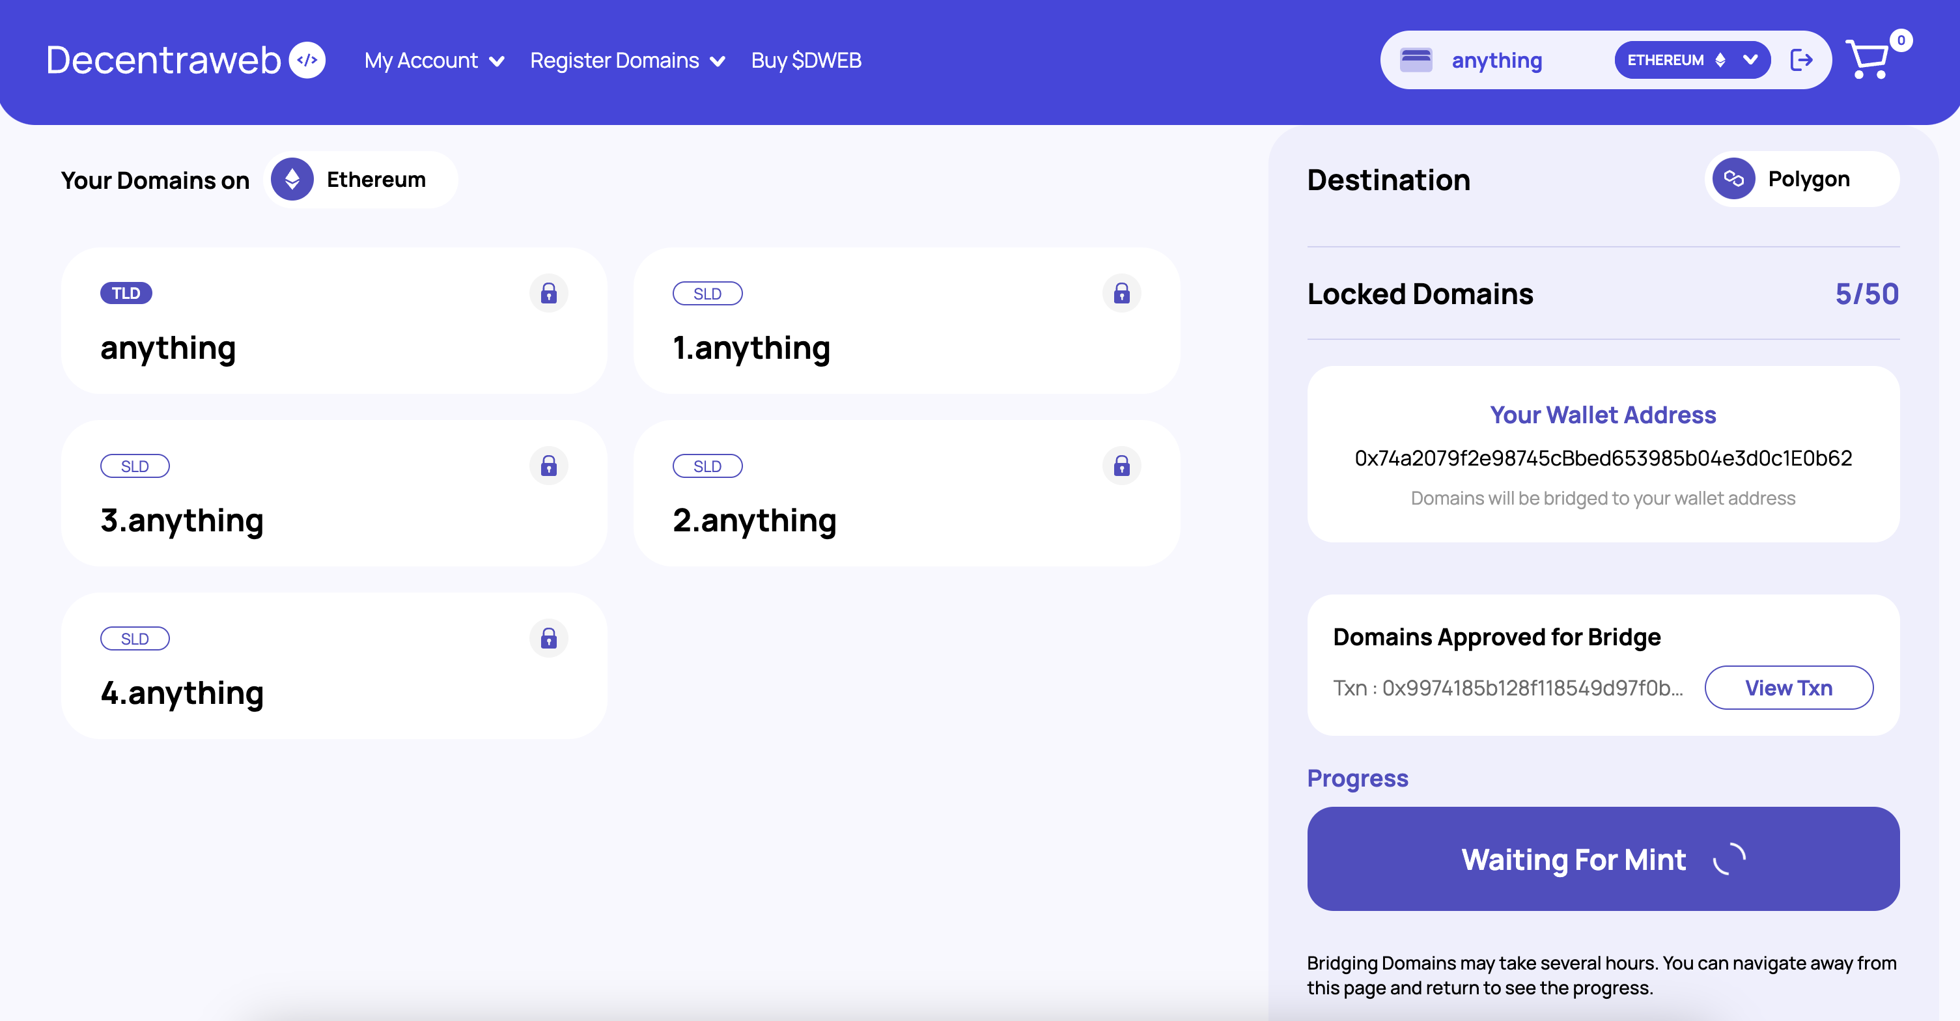
Task: Click the Locked Domains heading
Action: click(1420, 294)
